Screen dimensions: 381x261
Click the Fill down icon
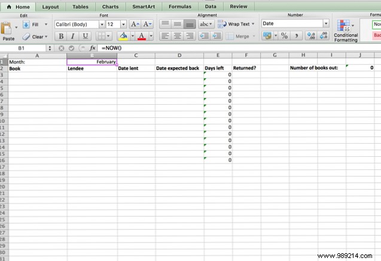tap(26, 25)
